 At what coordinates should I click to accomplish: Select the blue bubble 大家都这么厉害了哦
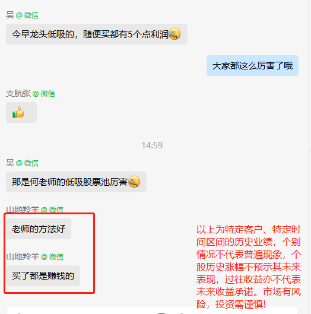252,66
